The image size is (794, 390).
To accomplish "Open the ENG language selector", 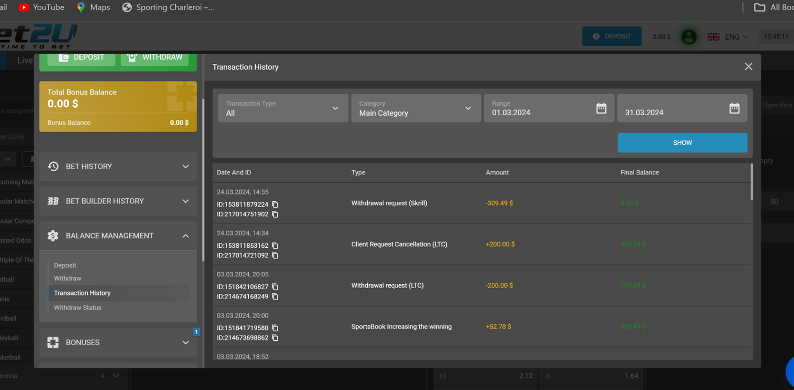I will click(x=728, y=36).
